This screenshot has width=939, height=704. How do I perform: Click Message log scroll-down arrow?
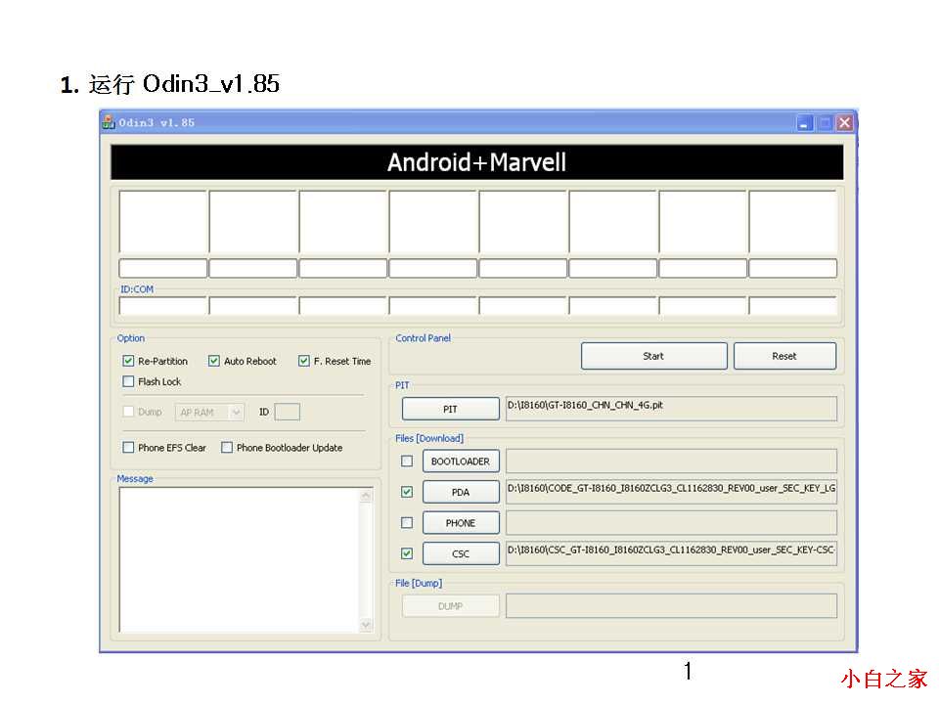[366, 625]
